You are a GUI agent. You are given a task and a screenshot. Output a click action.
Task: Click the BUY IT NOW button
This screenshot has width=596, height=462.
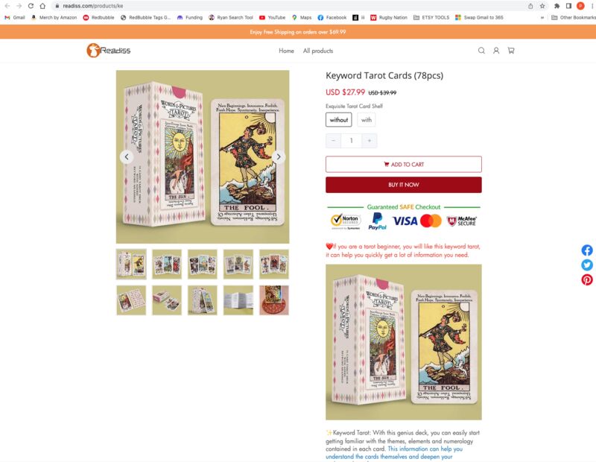click(404, 185)
